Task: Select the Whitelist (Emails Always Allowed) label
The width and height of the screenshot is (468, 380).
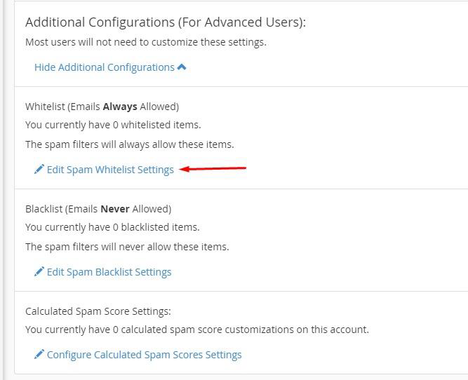Action: [x=102, y=107]
